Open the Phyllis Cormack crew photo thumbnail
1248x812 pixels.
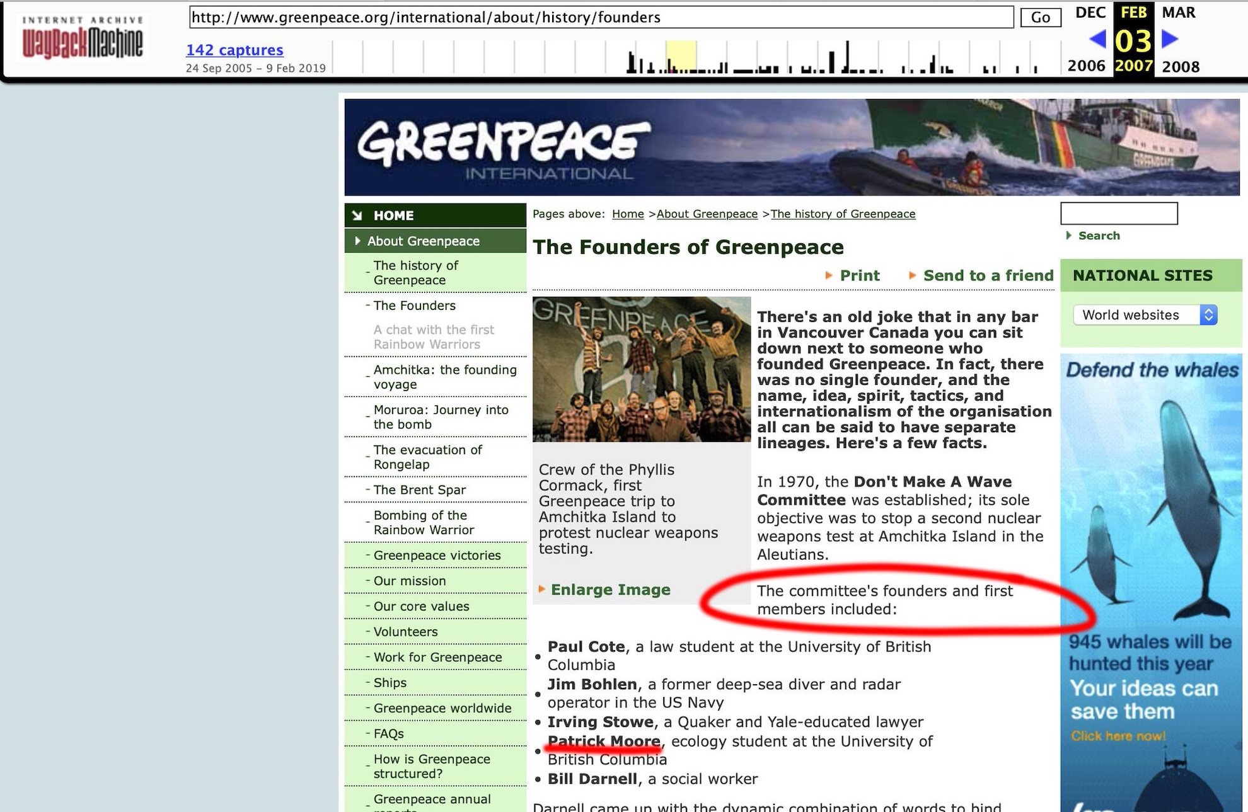[x=642, y=369]
